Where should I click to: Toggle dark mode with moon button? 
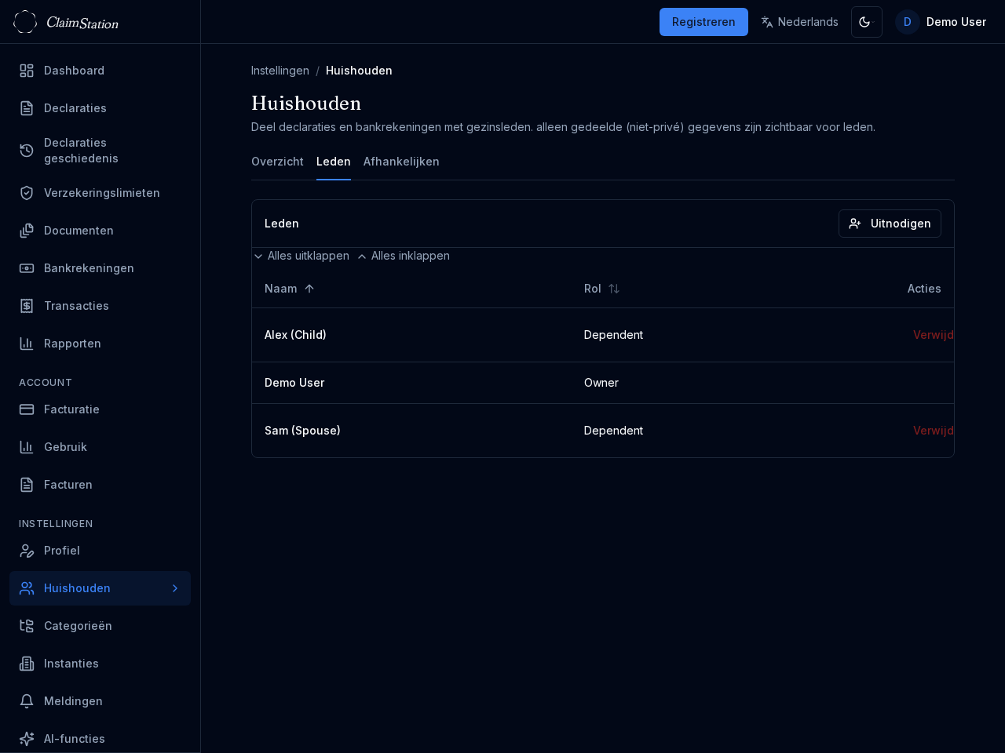[x=866, y=22]
